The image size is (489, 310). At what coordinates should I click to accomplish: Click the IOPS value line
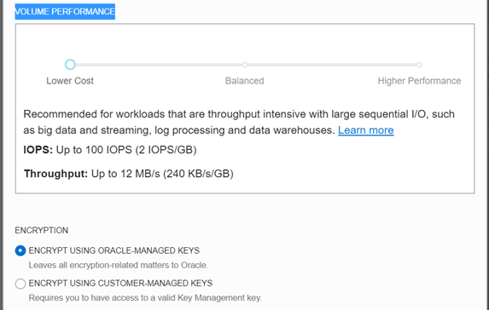(x=110, y=150)
